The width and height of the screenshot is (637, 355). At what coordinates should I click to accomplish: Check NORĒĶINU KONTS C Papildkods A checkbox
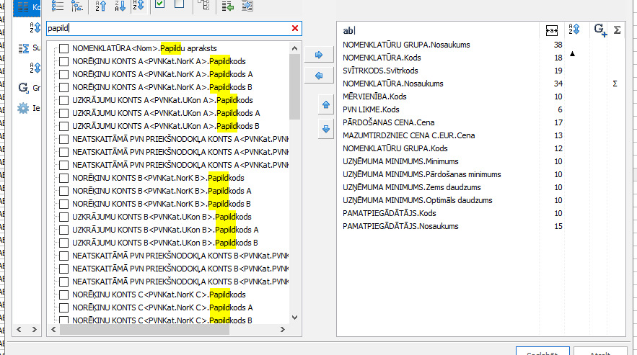tap(63, 307)
